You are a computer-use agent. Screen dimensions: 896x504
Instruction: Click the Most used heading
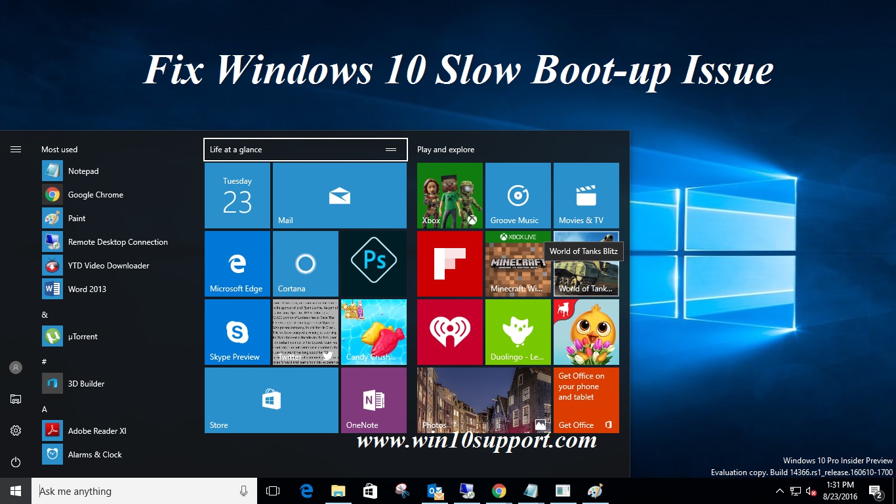[60, 150]
